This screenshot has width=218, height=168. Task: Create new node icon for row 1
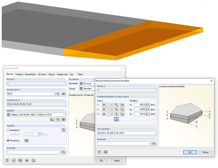coord(122,105)
